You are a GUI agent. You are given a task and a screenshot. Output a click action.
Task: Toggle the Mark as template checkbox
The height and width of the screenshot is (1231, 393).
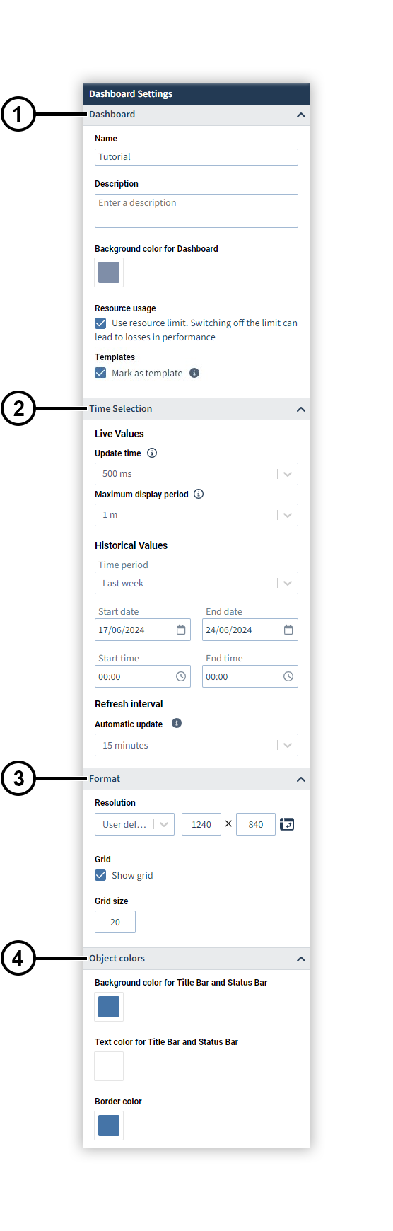(x=100, y=373)
